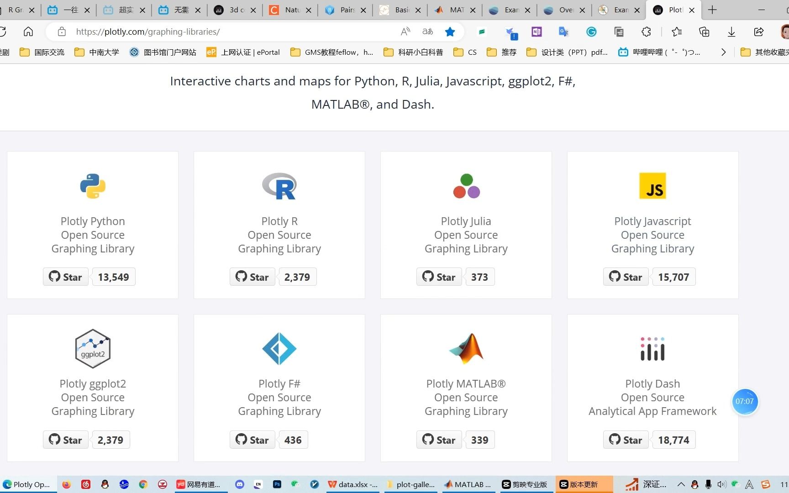Open the 科研小白科普 bookmarks folder
Image resolution: width=789 pixels, height=493 pixels.
(414, 52)
